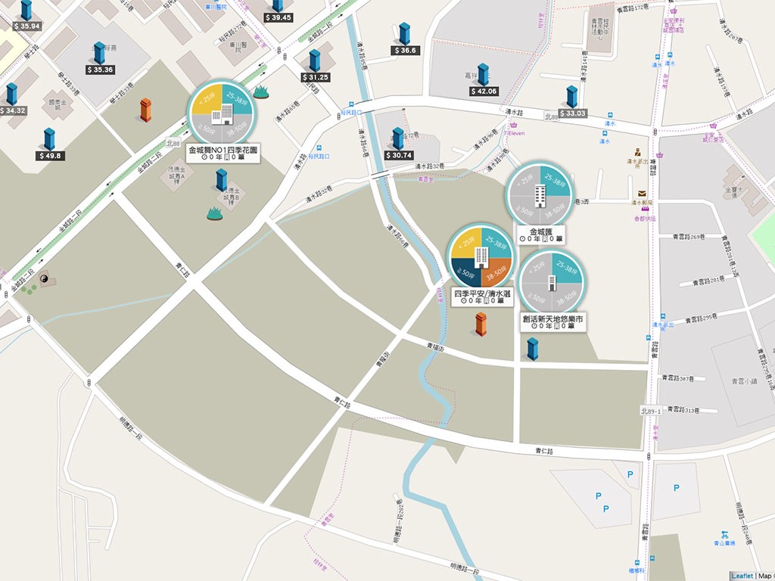Select dark blue ≥50坪 segment of 四季平安/清水湛

[466, 272]
